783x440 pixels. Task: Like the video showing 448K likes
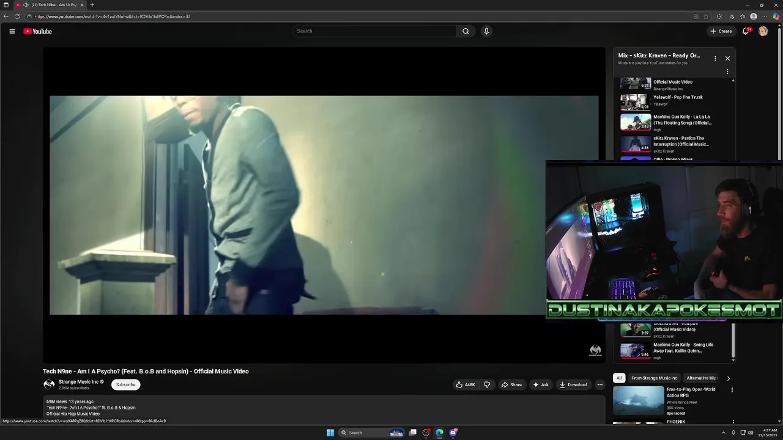point(466,384)
